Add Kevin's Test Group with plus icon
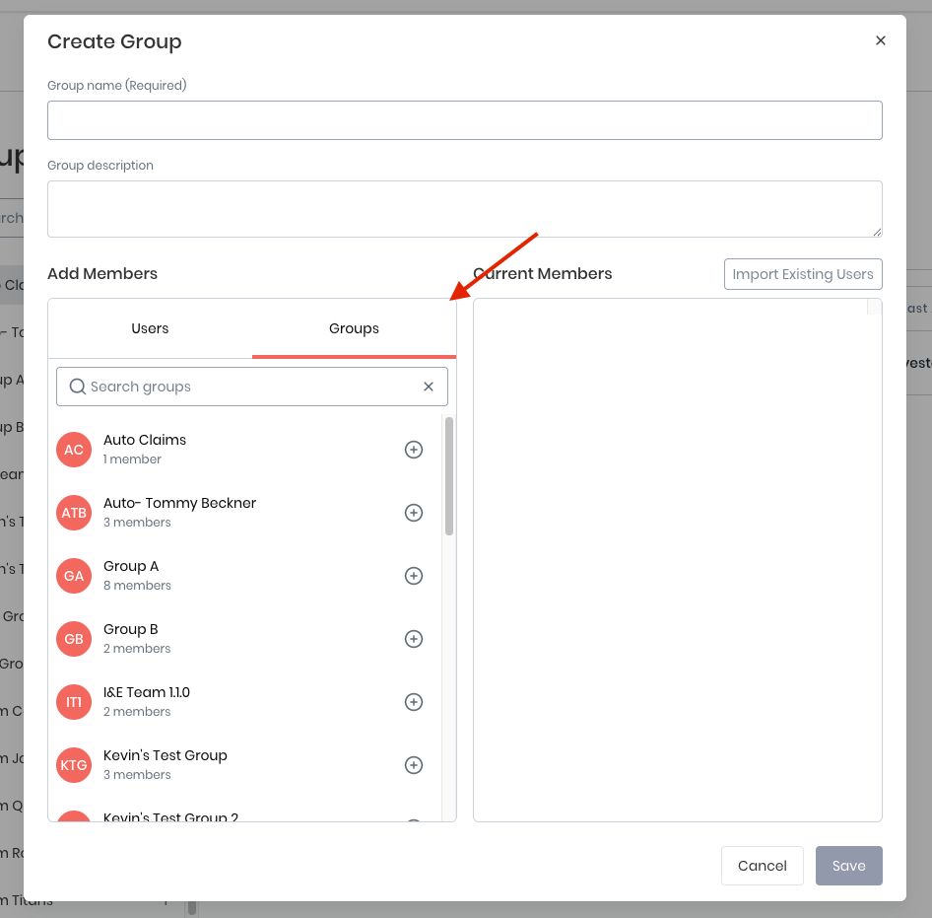932x918 pixels. (x=414, y=765)
